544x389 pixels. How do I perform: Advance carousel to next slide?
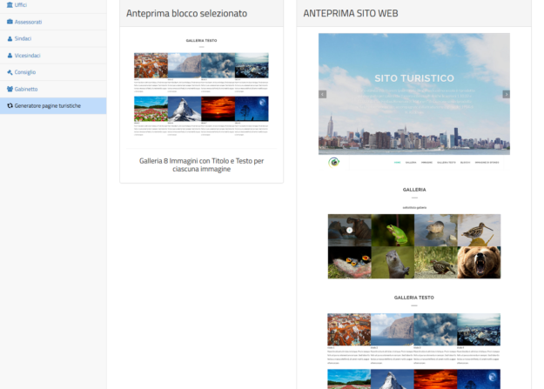(x=506, y=94)
